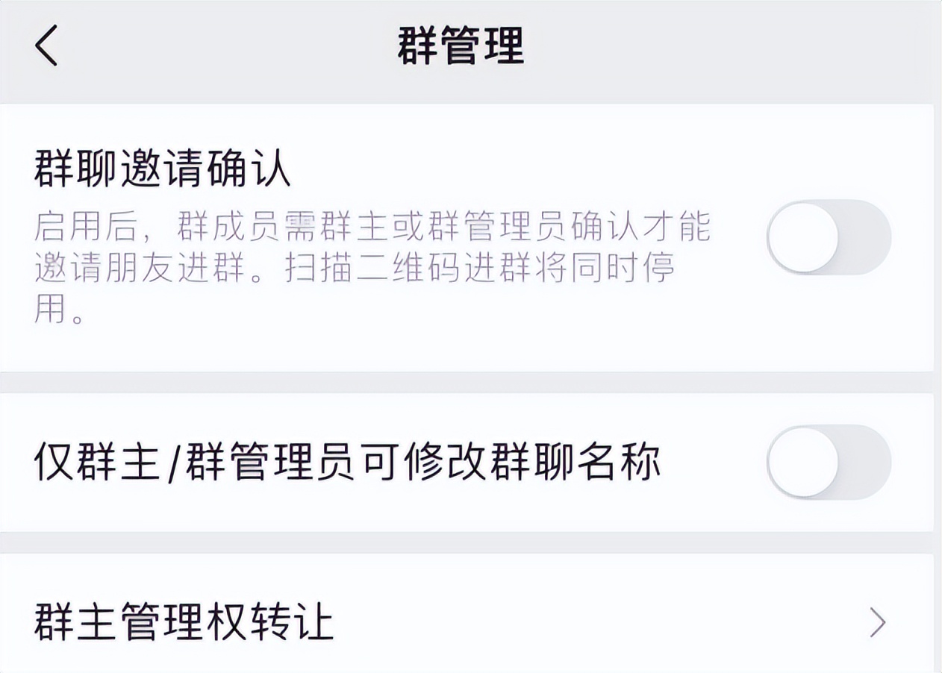The width and height of the screenshot is (942, 673).
Task: Click the 群管理 page title
Action: [x=461, y=46]
